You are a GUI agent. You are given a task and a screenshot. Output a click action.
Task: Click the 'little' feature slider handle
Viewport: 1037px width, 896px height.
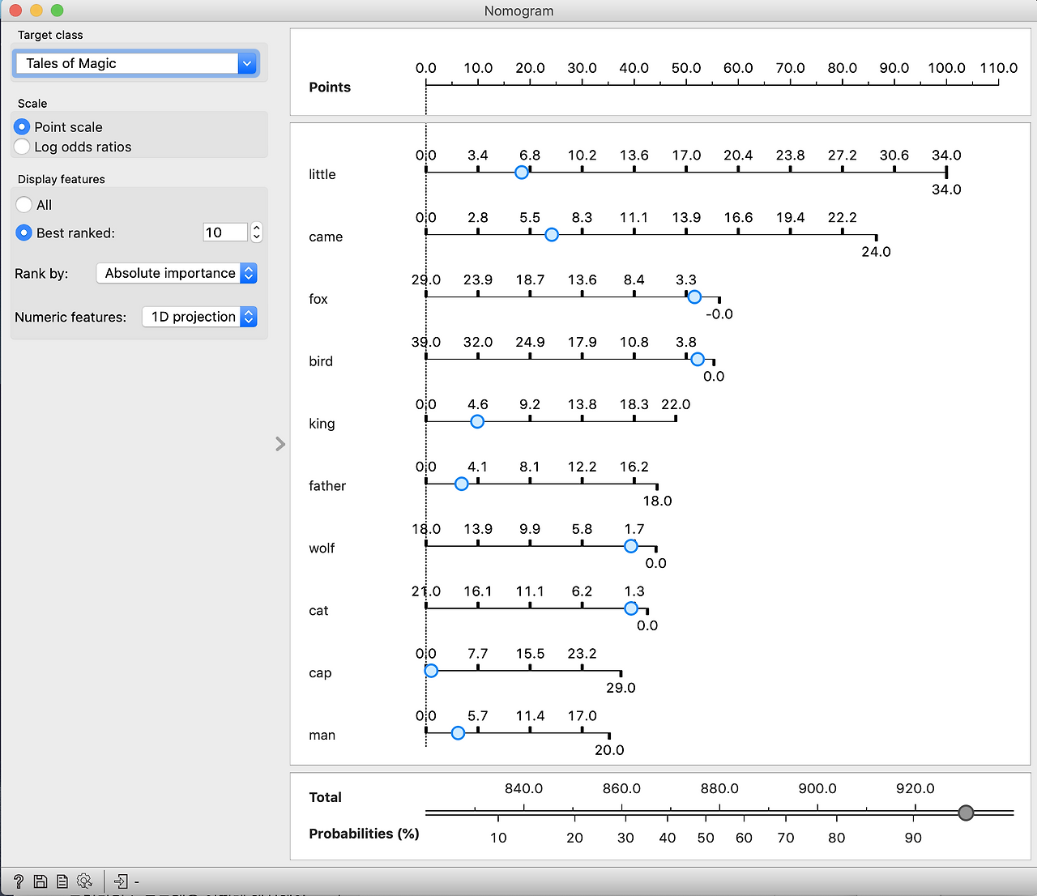522,173
